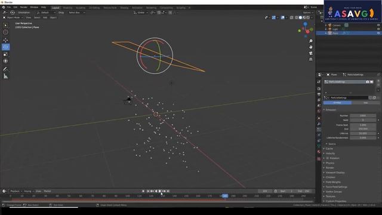The image size is (382, 215).
Task: Expand the Cache panel
Action: point(329,149)
